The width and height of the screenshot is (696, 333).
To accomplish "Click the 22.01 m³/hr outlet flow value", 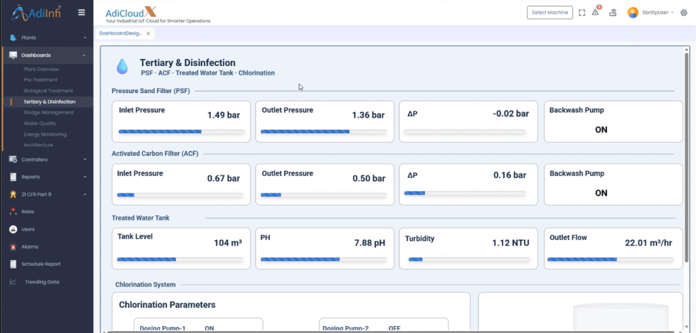I will (x=648, y=243).
